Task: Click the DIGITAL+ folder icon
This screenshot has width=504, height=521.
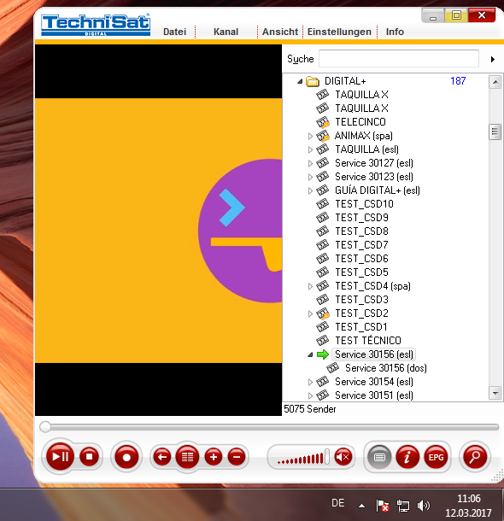Action: tap(313, 81)
